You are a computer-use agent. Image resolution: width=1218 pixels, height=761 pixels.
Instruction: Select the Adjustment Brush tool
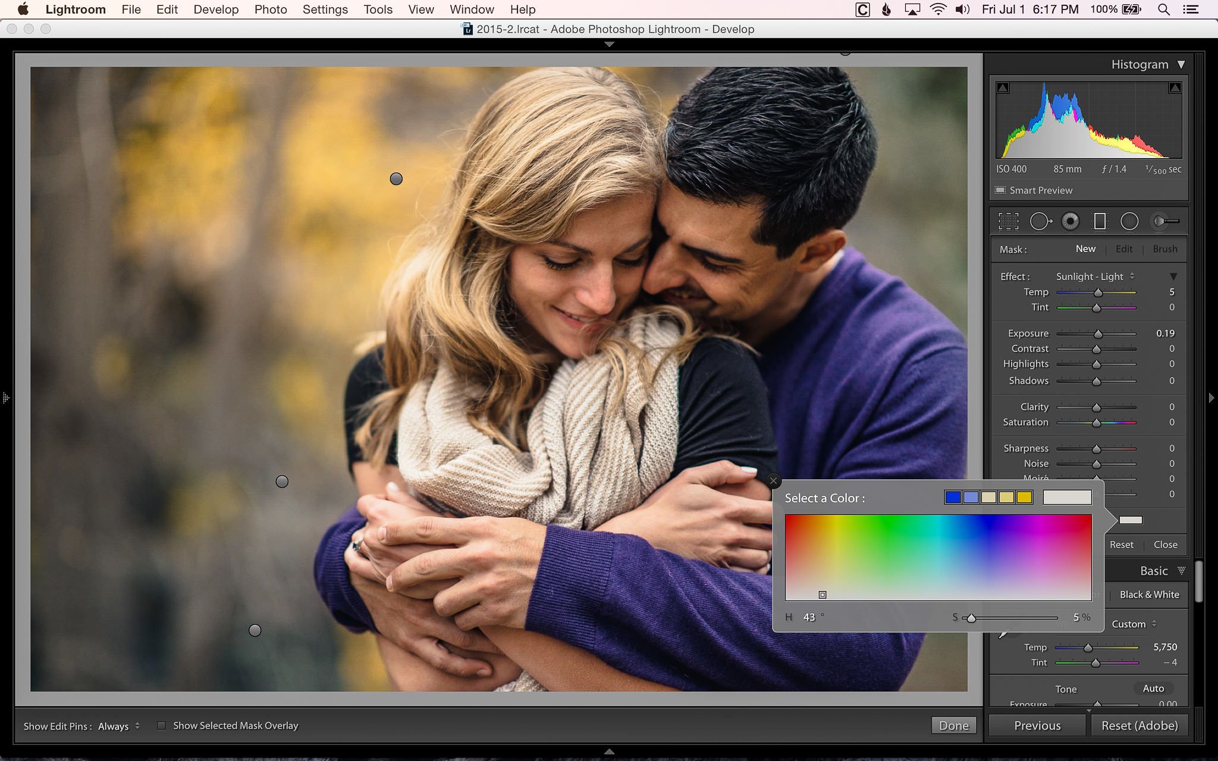(x=1166, y=221)
